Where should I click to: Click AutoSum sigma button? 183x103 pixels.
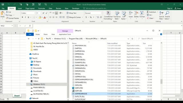151,12
